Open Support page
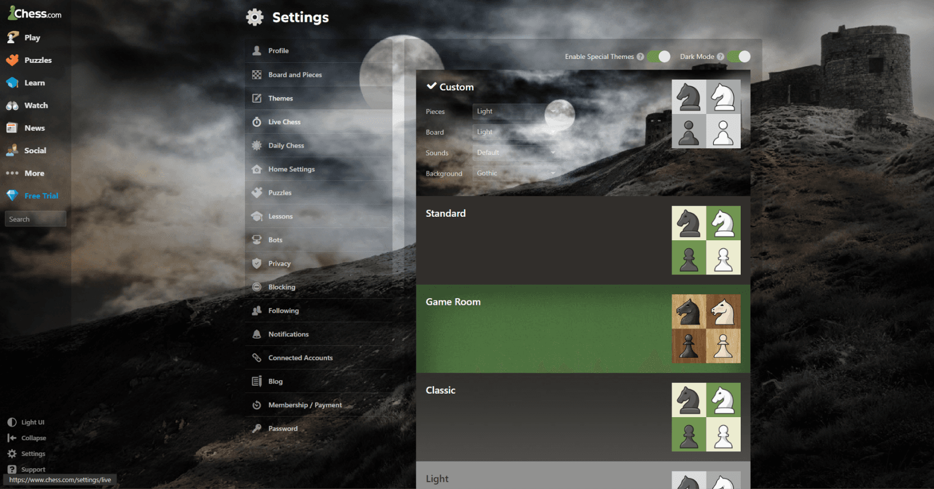This screenshot has width=934, height=489. click(33, 469)
